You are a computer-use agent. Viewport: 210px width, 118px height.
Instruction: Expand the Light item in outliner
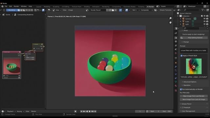coord(180,24)
